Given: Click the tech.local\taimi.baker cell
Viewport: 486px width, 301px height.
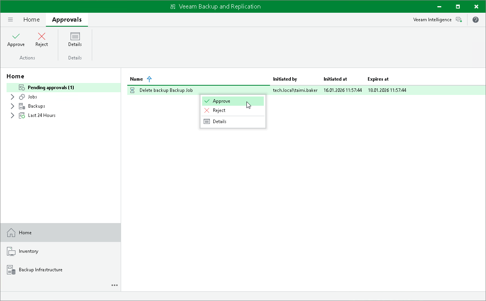Looking at the screenshot, I should [295, 90].
